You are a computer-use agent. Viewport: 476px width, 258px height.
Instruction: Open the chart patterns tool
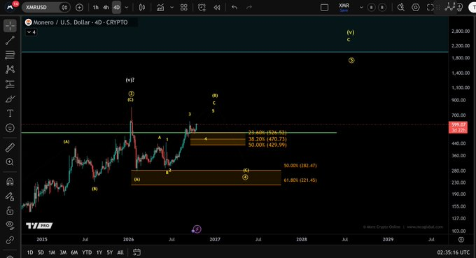[10, 69]
